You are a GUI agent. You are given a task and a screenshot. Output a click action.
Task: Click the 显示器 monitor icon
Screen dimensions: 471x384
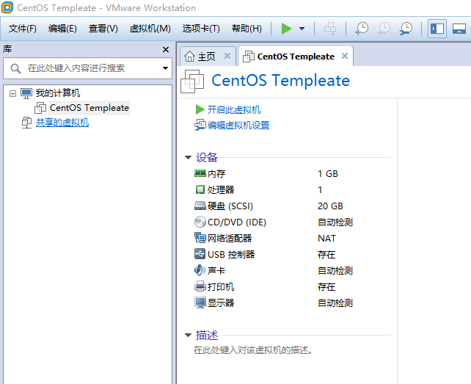(x=200, y=303)
